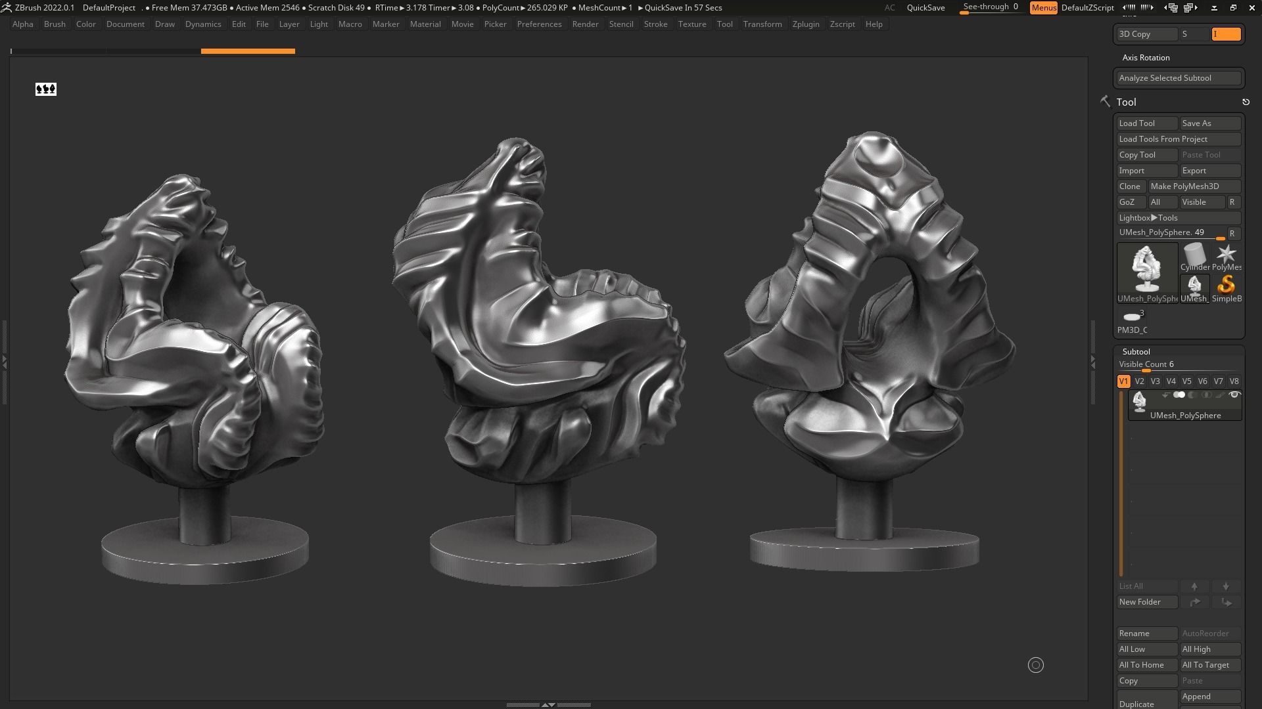This screenshot has width=1262, height=709.
Task: Select the UMesh_PolySphere subtool row
Action: tap(1185, 405)
